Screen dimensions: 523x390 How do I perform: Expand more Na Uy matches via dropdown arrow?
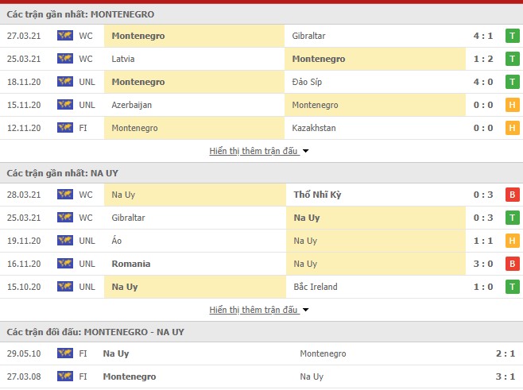[x=306, y=310]
